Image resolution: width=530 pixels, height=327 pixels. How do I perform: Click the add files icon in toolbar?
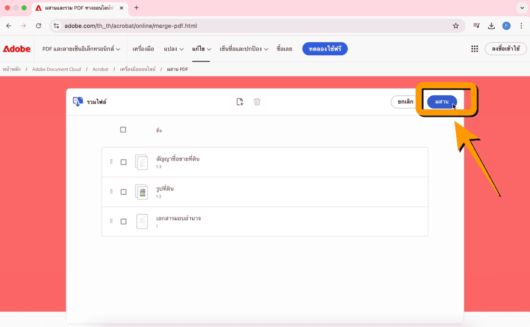240,102
